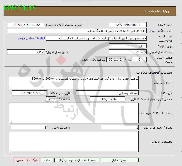
Task: Click the پاسخ به نیاز button
Action: (x=120, y=160)
